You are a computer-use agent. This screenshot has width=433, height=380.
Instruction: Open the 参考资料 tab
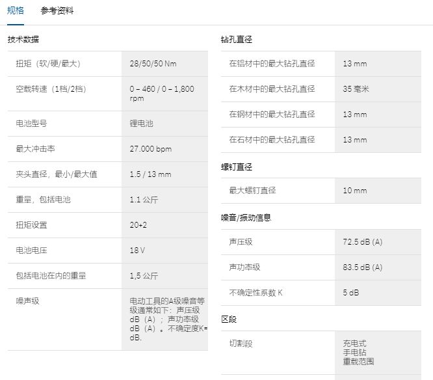pyautogui.click(x=57, y=11)
